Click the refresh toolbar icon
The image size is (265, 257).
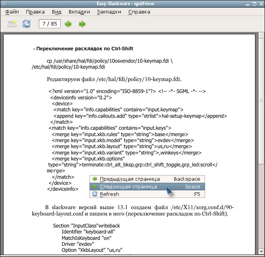coord(26,24)
